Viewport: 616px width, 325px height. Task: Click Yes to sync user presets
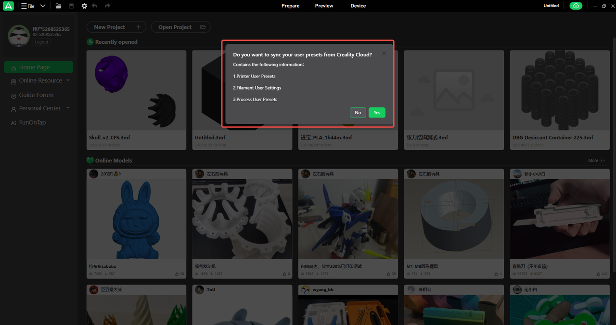point(377,113)
